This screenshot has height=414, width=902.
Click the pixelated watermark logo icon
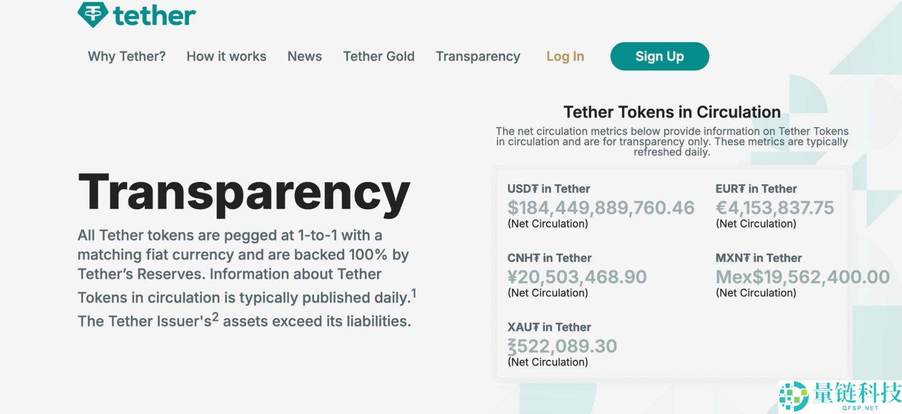pos(793,395)
